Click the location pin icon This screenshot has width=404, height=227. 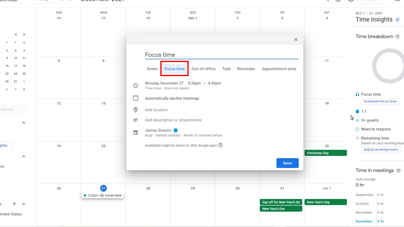tap(136, 110)
